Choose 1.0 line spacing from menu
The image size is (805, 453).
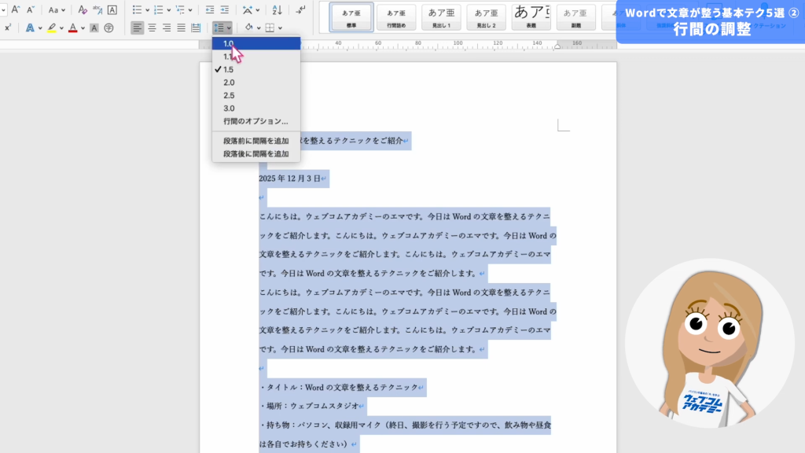229,43
